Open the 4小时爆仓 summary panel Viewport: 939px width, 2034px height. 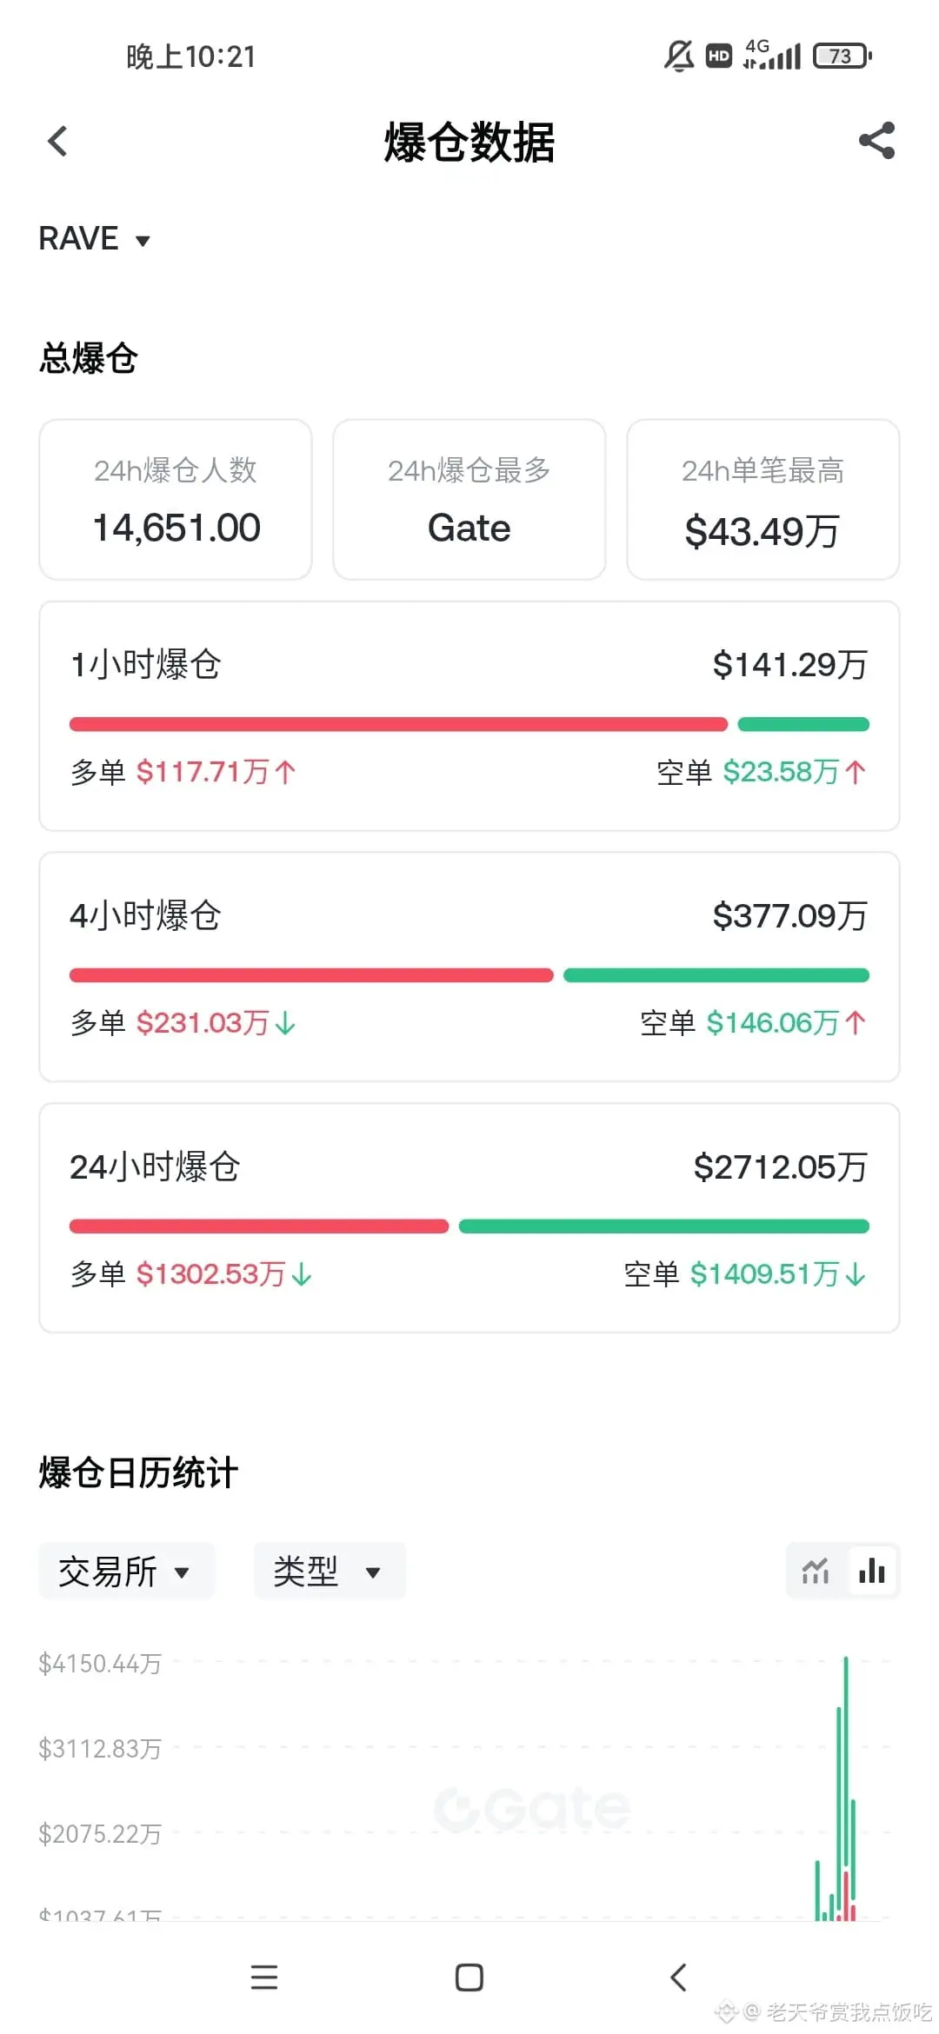(469, 967)
